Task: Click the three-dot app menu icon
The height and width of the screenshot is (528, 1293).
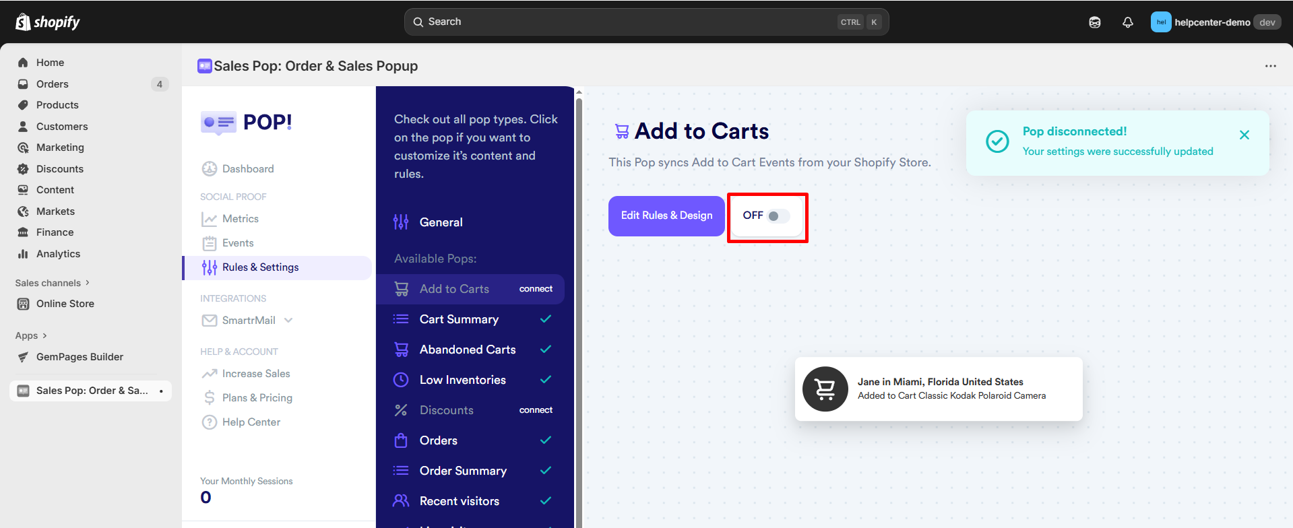Action: [x=1270, y=66]
